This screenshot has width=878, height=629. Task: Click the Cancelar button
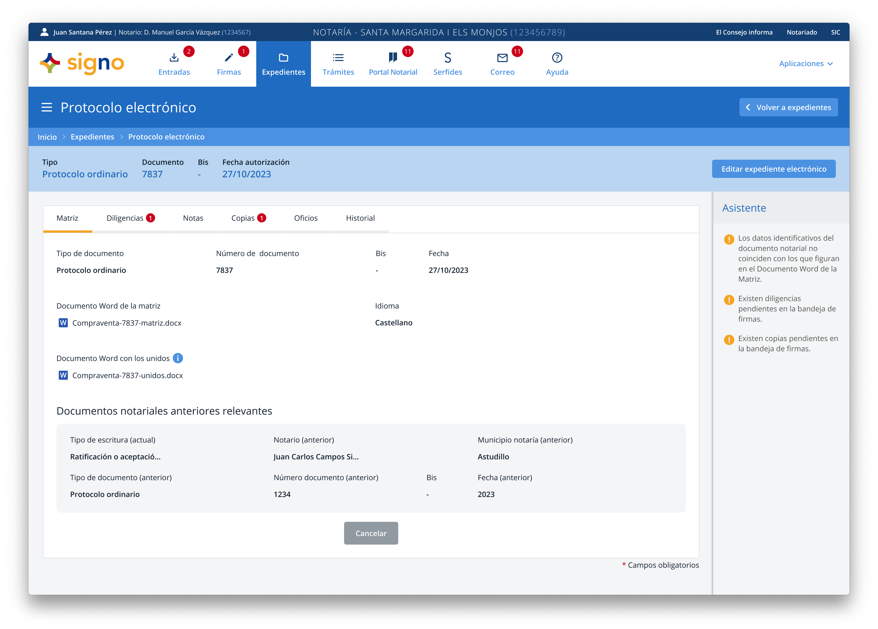(x=371, y=533)
